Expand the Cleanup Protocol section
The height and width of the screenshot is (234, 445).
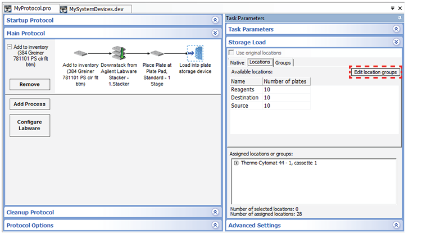(215, 212)
